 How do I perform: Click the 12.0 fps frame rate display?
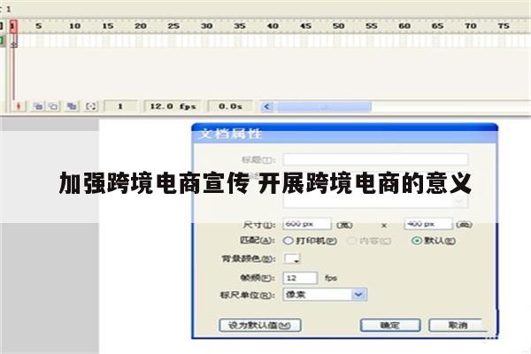[173, 106]
